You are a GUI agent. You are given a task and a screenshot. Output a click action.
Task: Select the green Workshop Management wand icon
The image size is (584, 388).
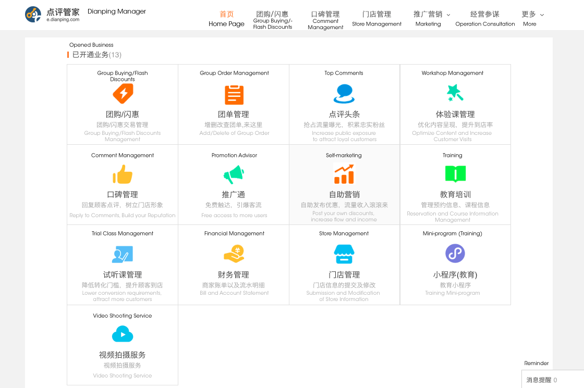pyautogui.click(x=455, y=94)
